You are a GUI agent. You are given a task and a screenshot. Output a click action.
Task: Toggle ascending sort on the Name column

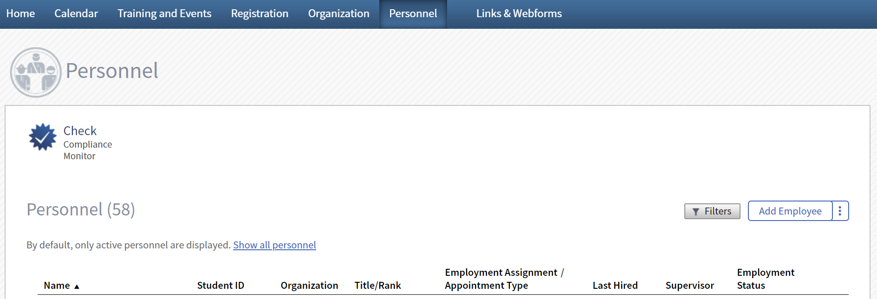point(77,286)
